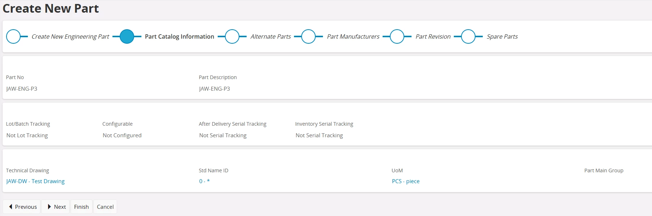
Task: Switch to the Part Revision step label
Action: click(433, 36)
